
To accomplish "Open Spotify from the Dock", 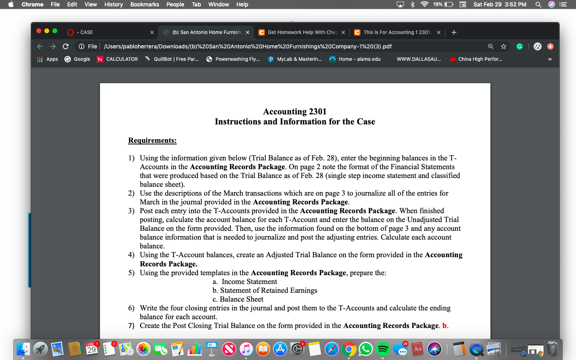I will tap(383, 349).
